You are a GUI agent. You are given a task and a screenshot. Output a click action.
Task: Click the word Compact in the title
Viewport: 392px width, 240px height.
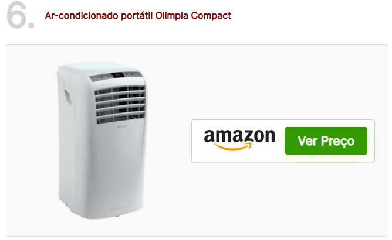(211, 16)
